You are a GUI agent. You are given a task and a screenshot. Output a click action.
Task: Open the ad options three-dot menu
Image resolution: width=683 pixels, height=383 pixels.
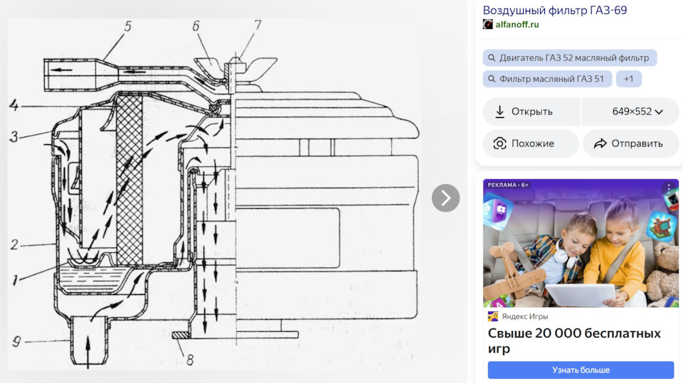pyautogui.click(x=667, y=188)
